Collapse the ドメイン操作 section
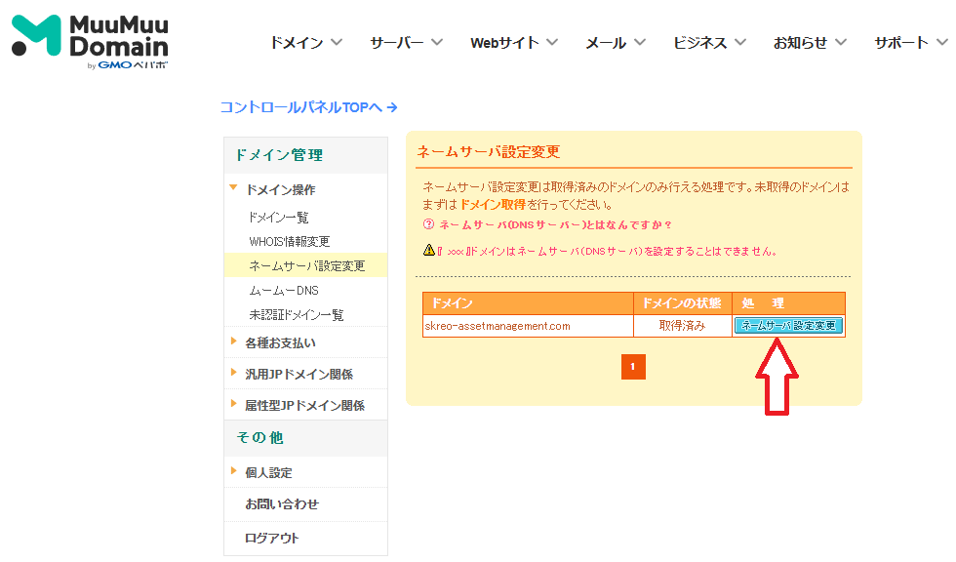Screen dimensions: 956x562 (x=279, y=190)
